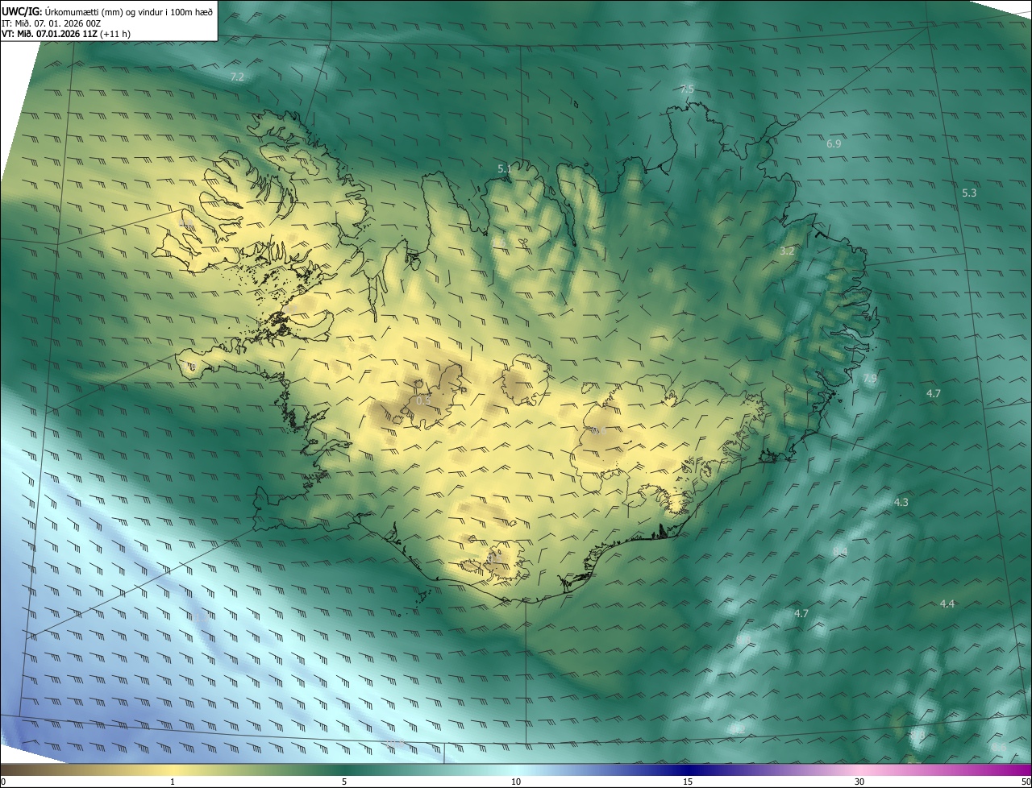Click the '3.2' value label on the map

click(x=787, y=251)
